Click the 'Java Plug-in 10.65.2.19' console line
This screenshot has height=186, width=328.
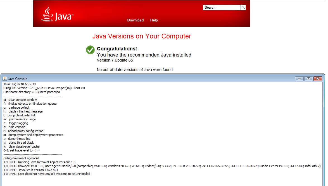20,84
